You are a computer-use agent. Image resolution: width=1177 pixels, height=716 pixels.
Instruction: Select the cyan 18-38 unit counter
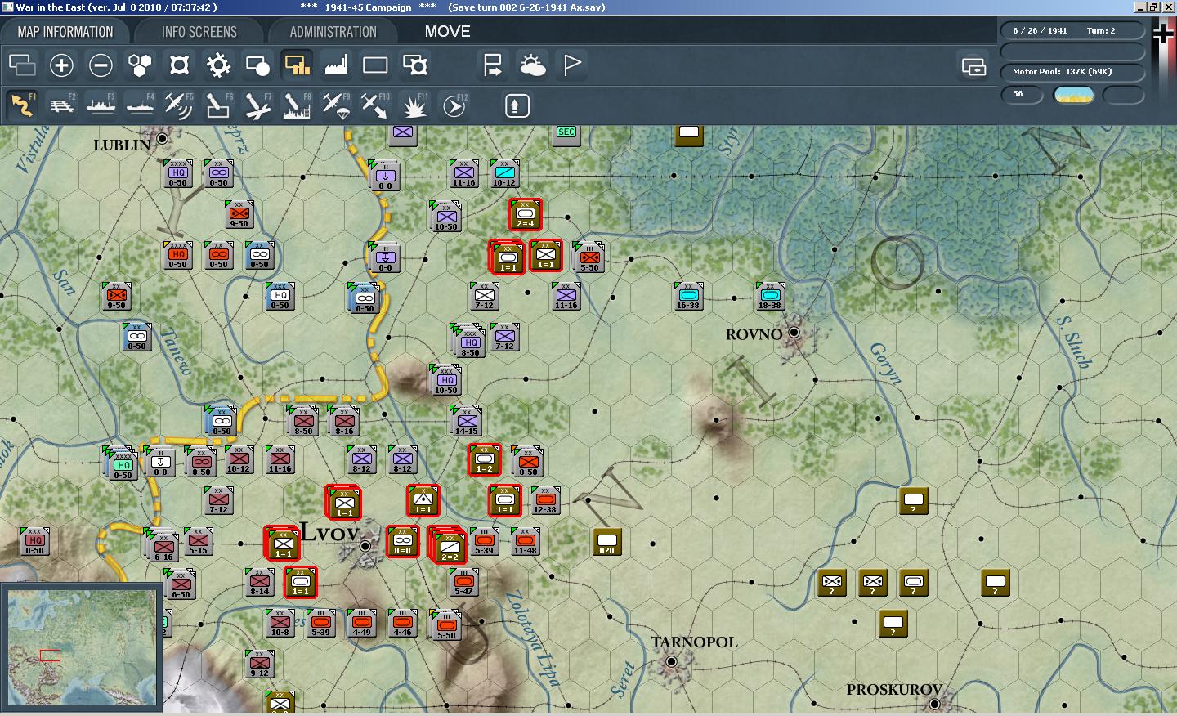[x=770, y=296]
